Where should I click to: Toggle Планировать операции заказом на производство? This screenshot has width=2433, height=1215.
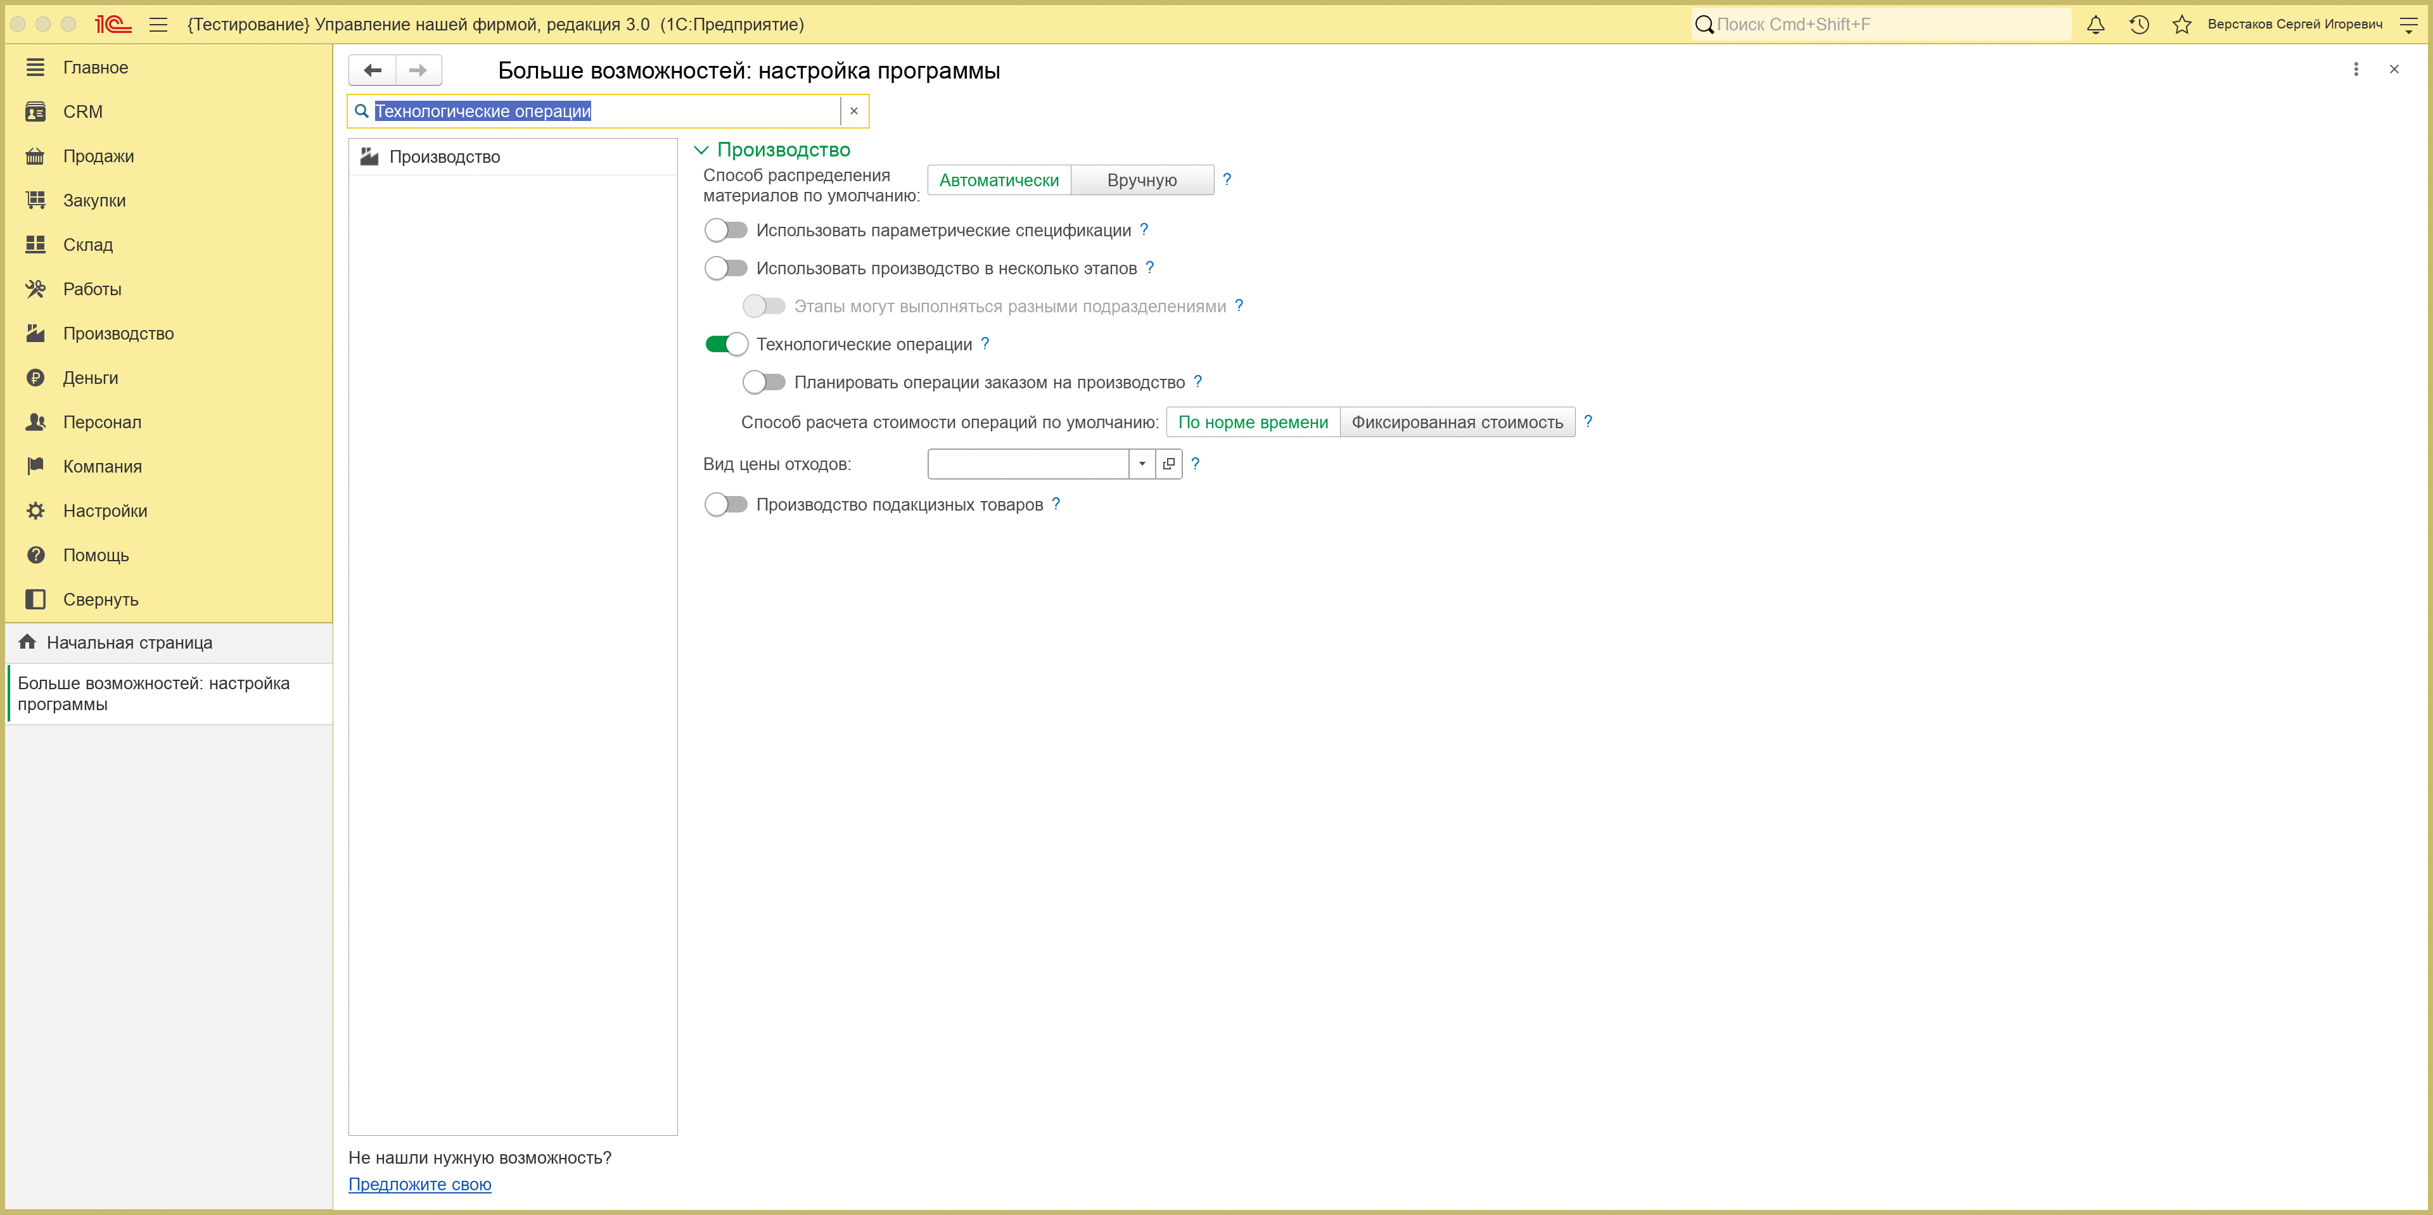pyautogui.click(x=764, y=383)
